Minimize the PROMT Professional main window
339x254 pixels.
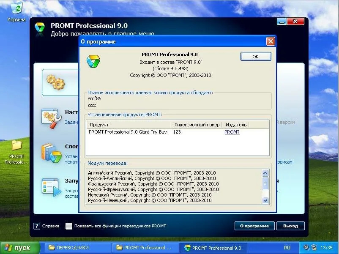pyautogui.click(x=282, y=22)
